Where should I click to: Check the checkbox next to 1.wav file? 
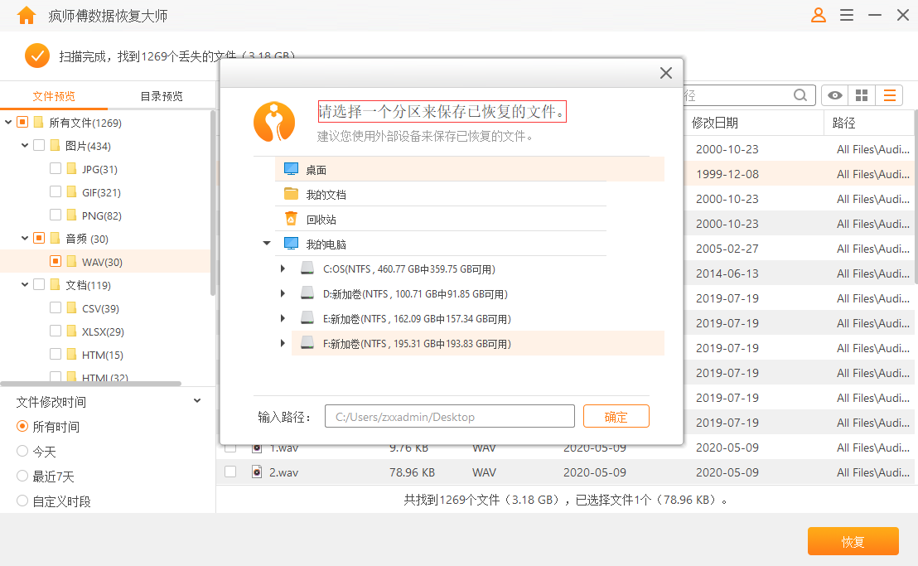pyautogui.click(x=229, y=447)
